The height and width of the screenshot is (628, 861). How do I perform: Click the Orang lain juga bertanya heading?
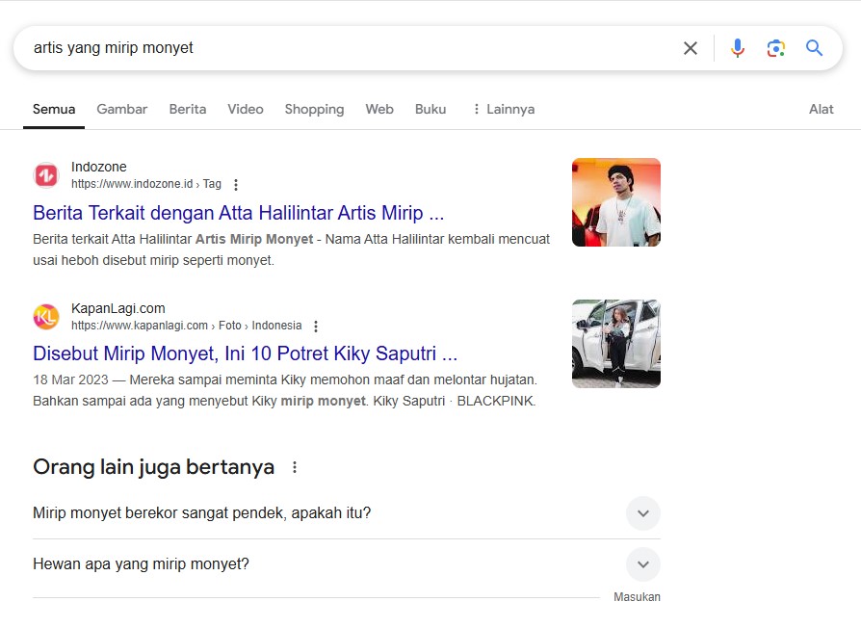coord(154,467)
